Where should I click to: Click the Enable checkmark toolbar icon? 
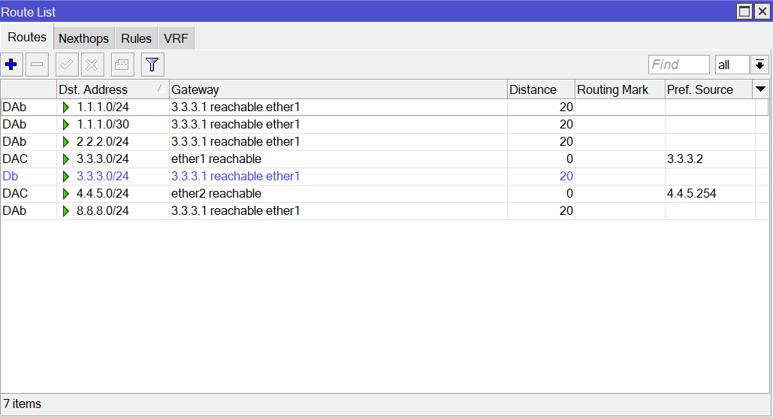[67, 65]
